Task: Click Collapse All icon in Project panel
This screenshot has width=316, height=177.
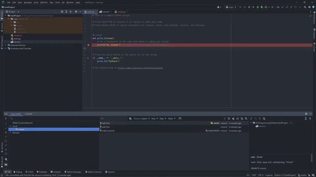Action: pos(71,12)
